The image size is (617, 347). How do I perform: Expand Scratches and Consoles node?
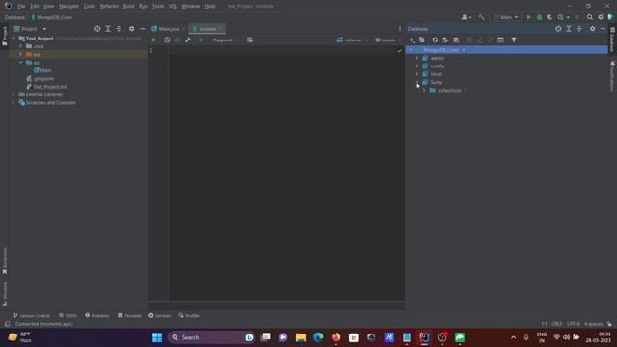point(13,103)
